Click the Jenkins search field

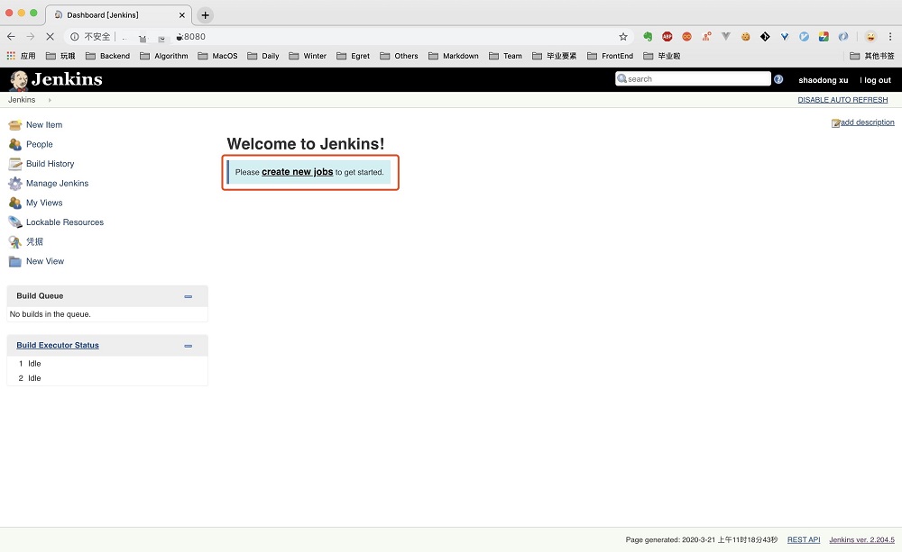(693, 78)
